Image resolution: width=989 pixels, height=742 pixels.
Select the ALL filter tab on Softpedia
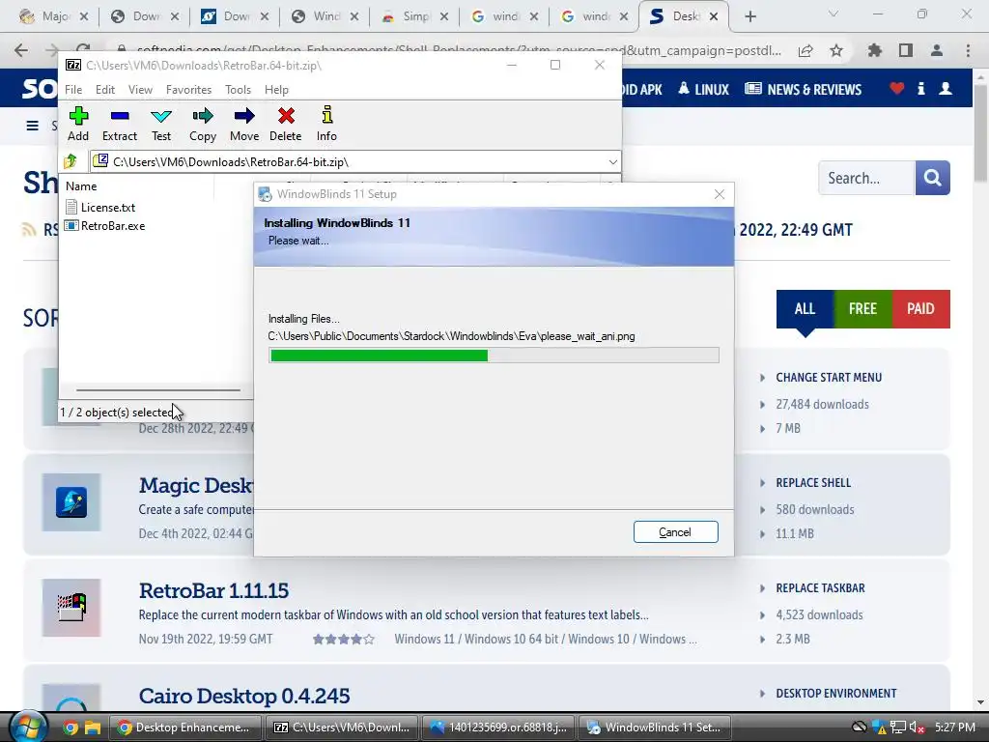point(805,308)
